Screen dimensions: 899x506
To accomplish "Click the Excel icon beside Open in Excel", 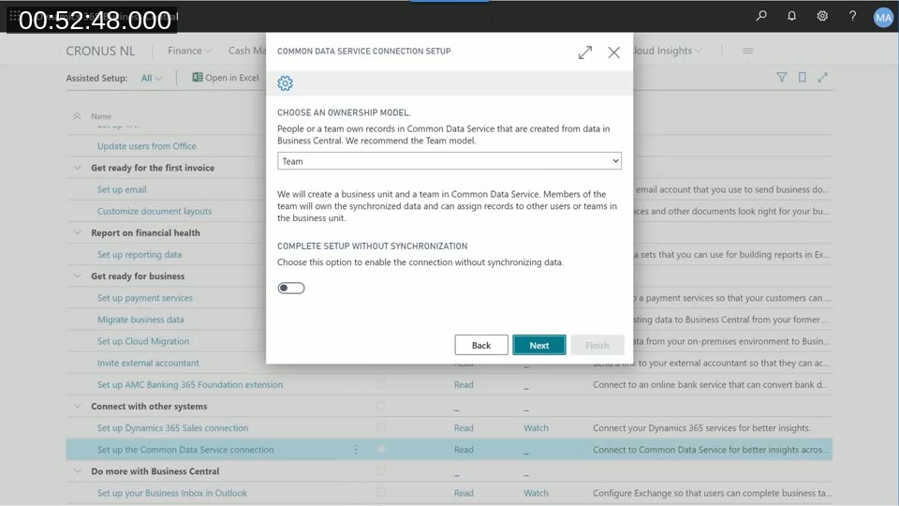I will pyautogui.click(x=198, y=78).
